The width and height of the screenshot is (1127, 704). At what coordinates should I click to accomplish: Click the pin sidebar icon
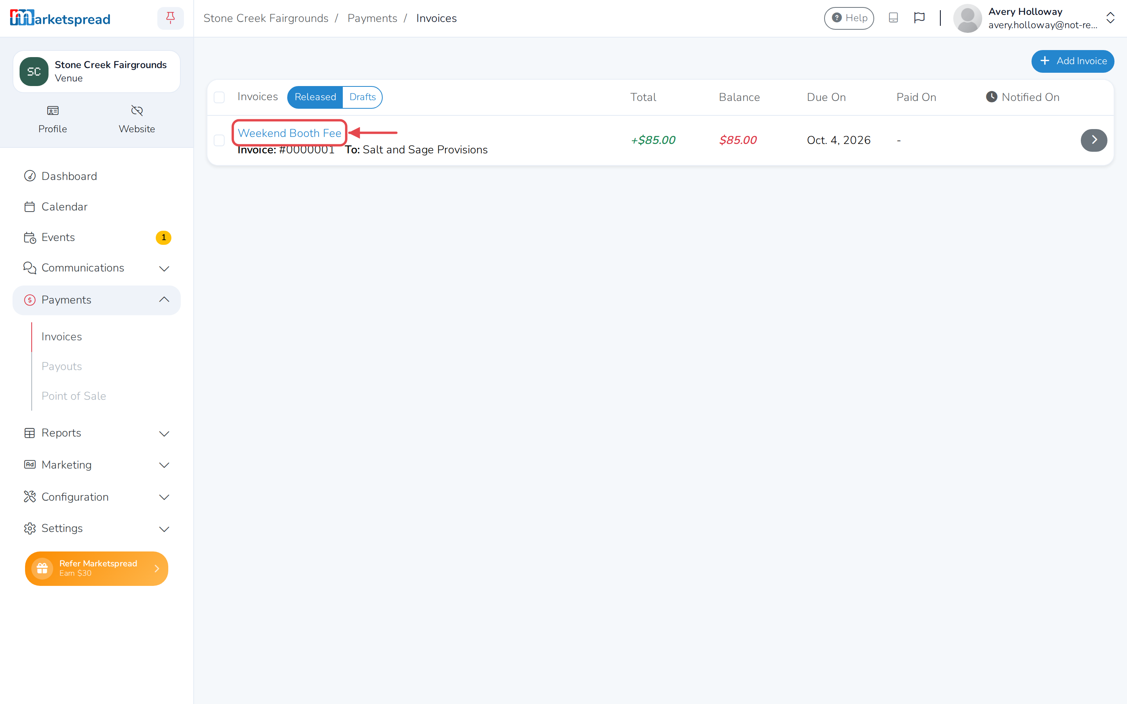171,18
